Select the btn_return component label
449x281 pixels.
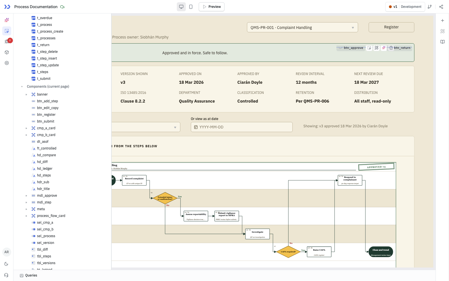pyautogui.click(x=402, y=48)
